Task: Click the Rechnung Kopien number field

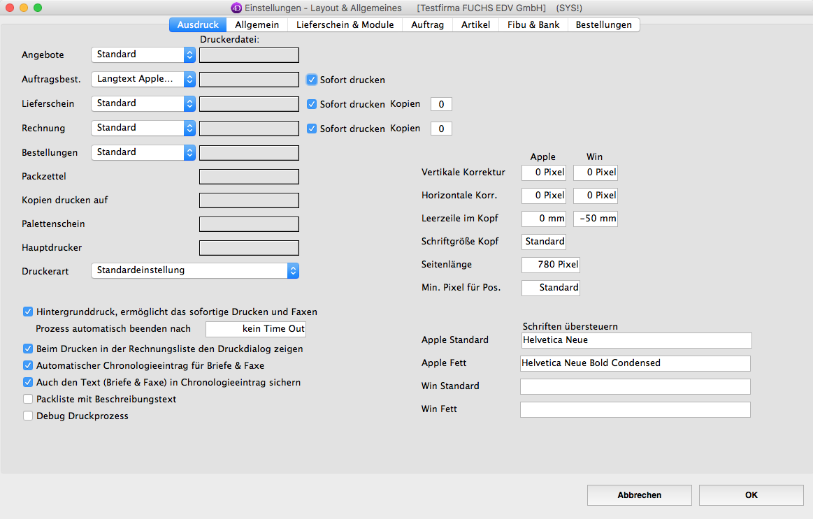Action: click(441, 129)
